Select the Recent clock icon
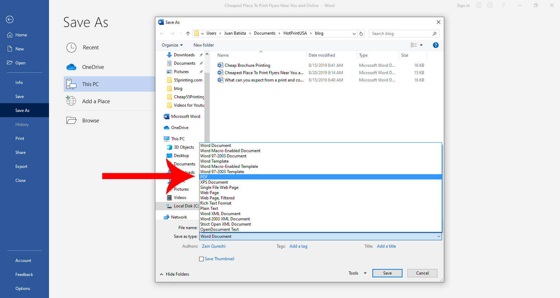560x298 pixels. (x=71, y=48)
